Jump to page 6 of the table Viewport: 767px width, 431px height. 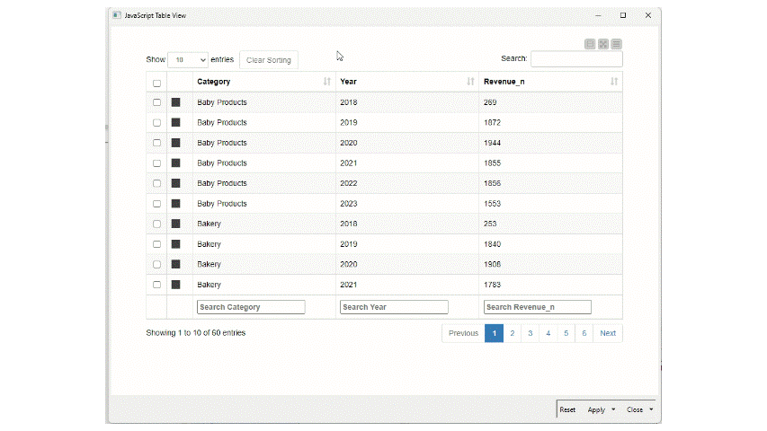tap(584, 333)
